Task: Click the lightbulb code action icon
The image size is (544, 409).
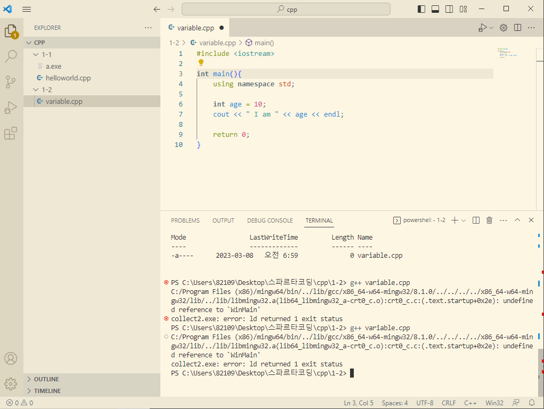Action: click(x=201, y=62)
